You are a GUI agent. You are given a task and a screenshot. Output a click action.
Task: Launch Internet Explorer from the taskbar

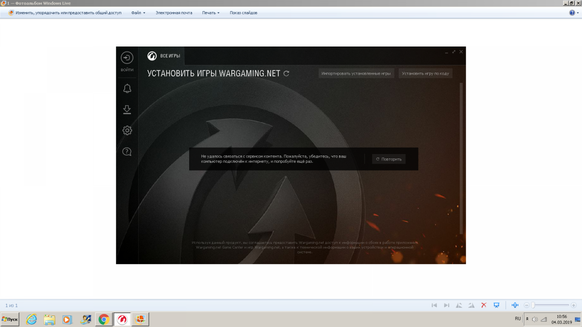click(x=32, y=319)
